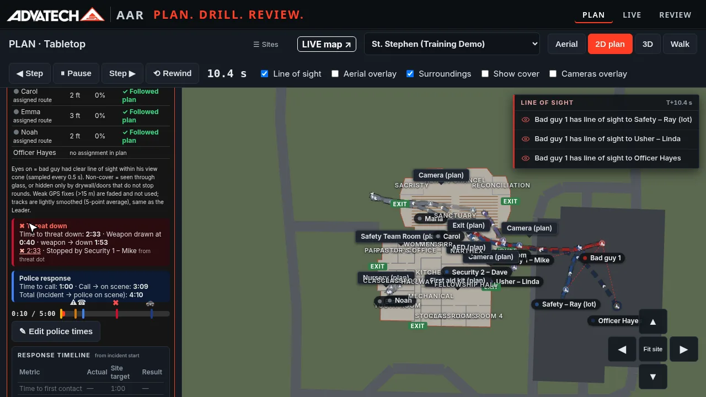706x397 pixels.
Task: Disable the Line of sight checkbox
Action: (264, 74)
